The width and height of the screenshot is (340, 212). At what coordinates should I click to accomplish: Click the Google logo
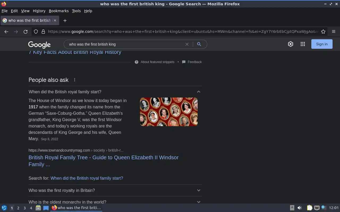39,45
